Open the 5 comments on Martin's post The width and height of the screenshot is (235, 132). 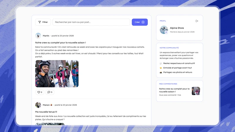coord(50,92)
